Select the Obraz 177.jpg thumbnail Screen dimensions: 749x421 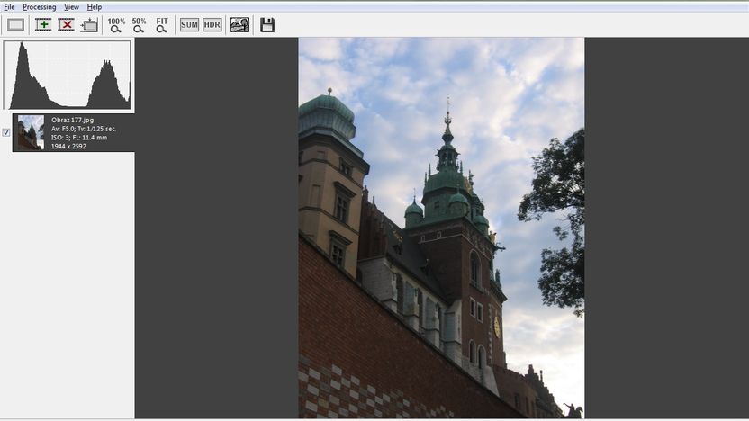click(x=31, y=133)
